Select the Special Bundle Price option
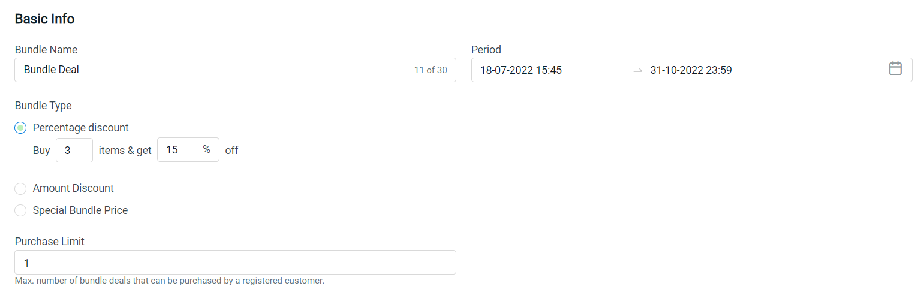The image size is (924, 304). [x=20, y=210]
